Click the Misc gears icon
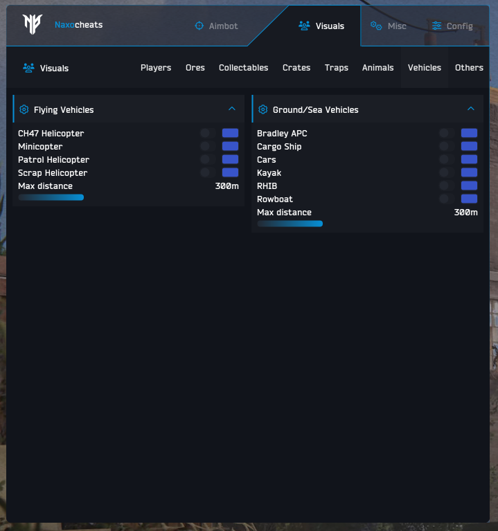 [376, 26]
